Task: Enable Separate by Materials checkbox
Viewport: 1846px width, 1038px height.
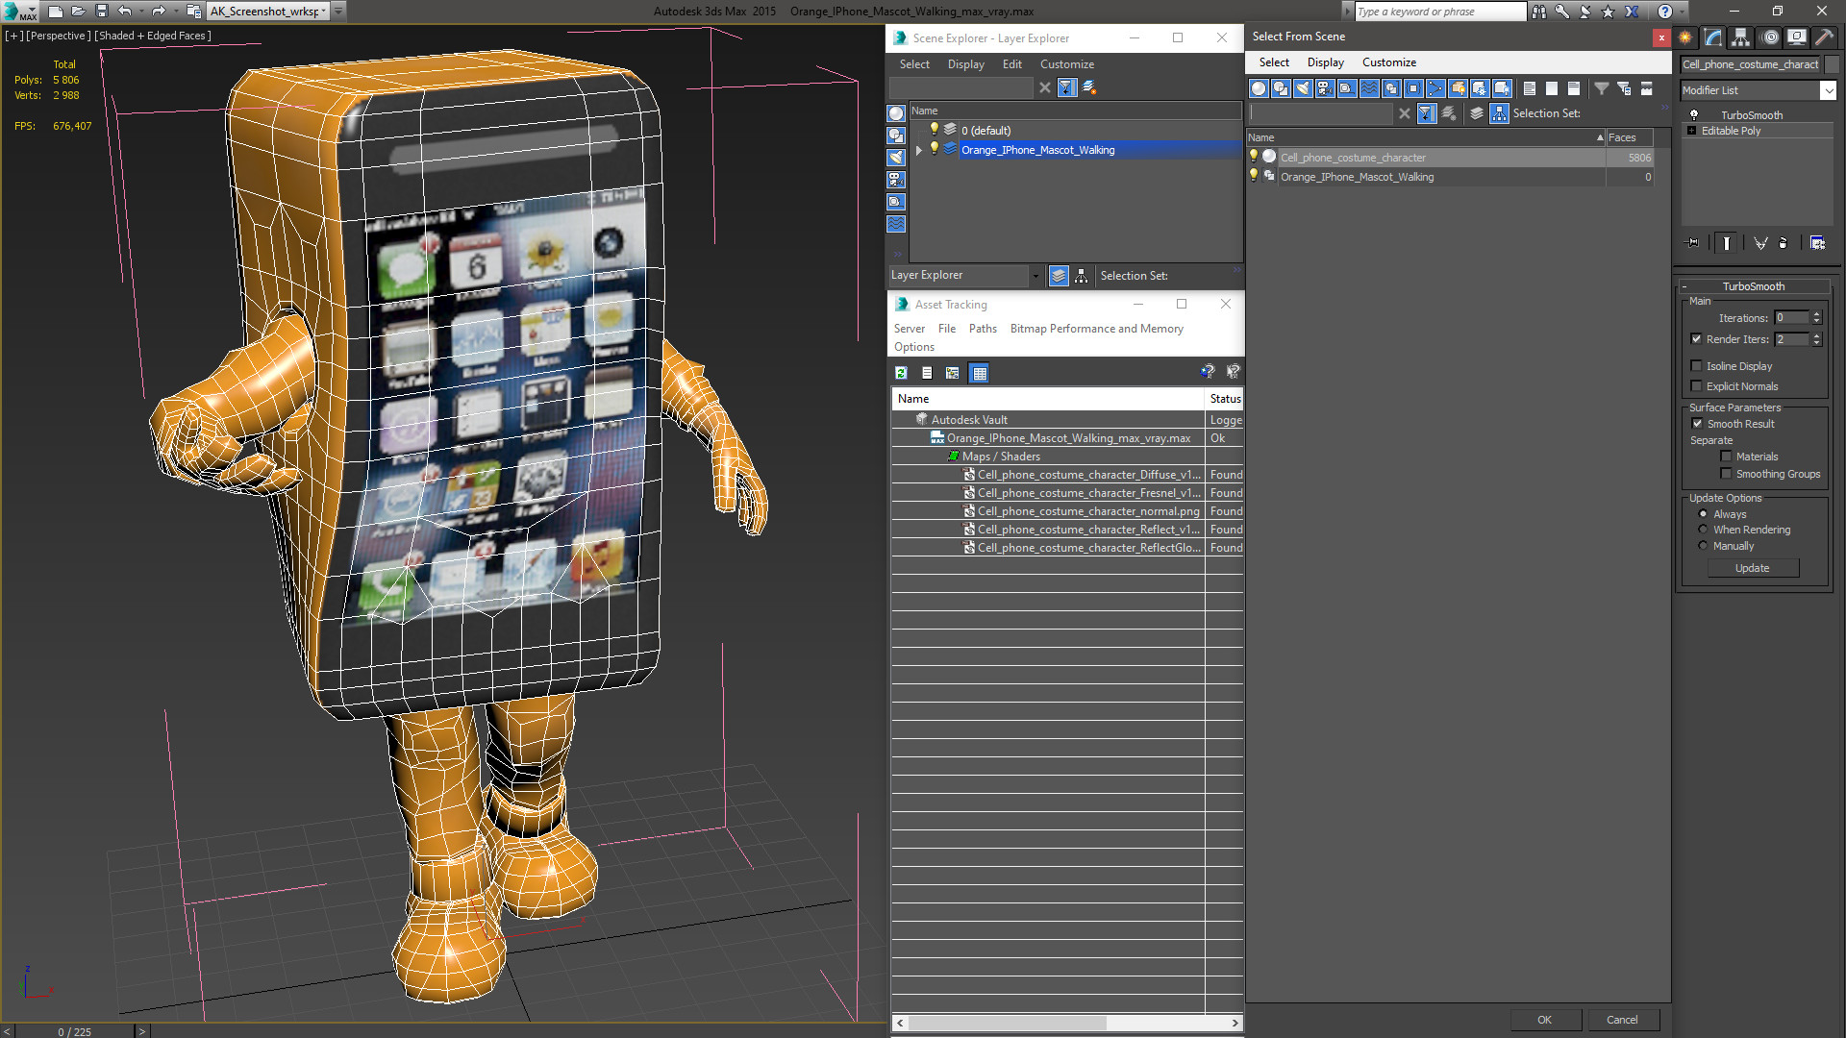Action: click(x=1727, y=457)
